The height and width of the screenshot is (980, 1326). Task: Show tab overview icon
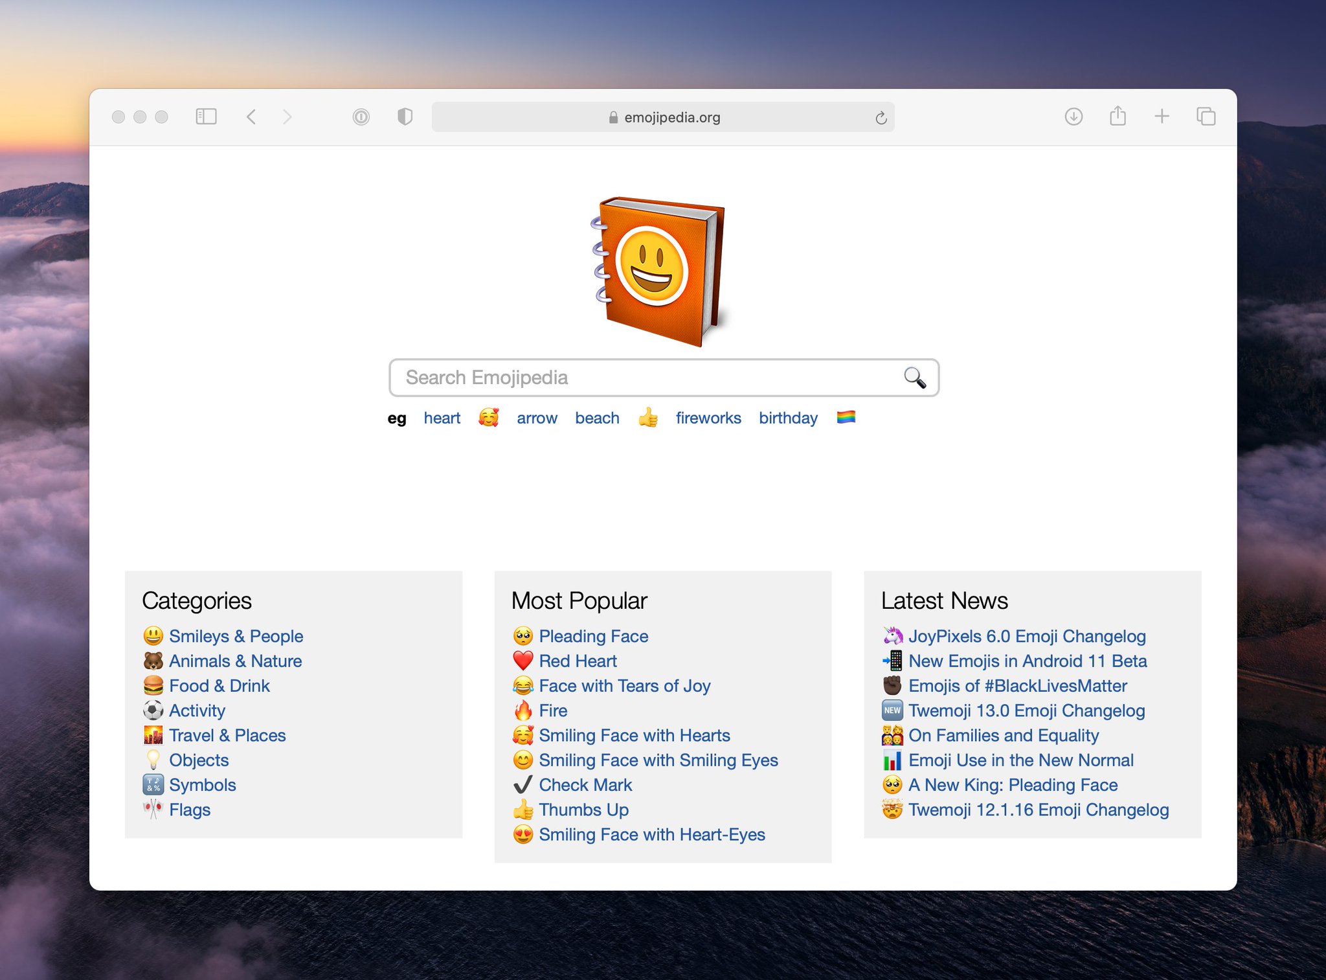pos(1206,117)
